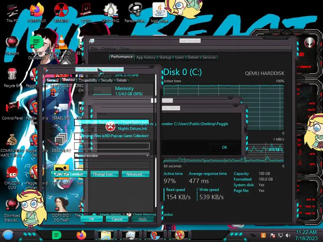
Task: Open the Properties dialog's Details tab
Action: 121,80
